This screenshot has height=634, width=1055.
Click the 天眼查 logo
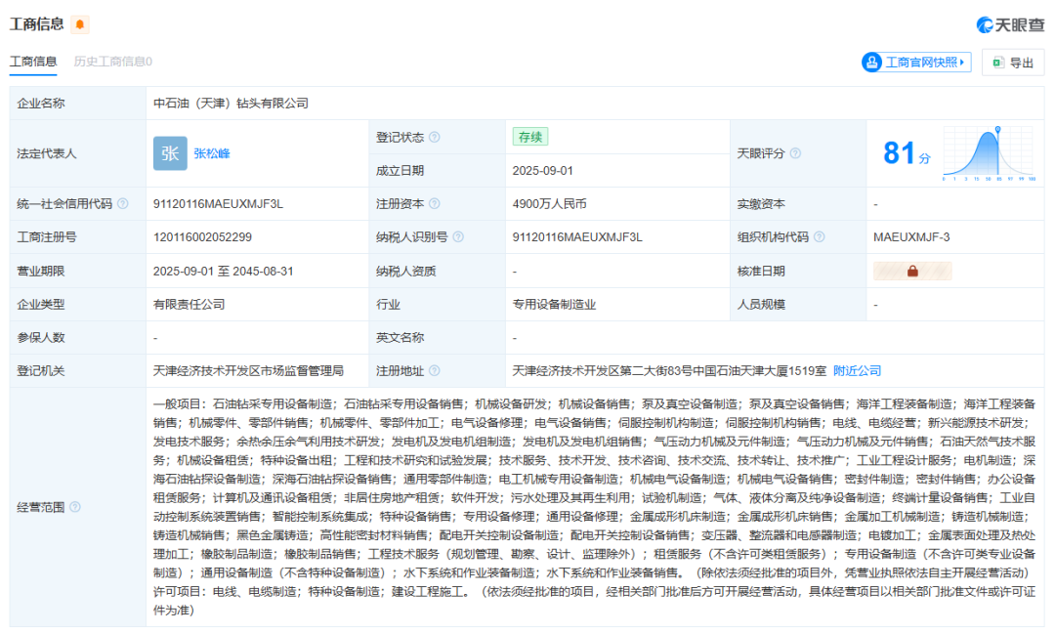click(1010, 24)
